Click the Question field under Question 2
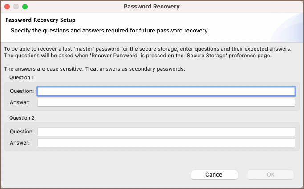Screen dimensions: 304x189 coord(166,132)
